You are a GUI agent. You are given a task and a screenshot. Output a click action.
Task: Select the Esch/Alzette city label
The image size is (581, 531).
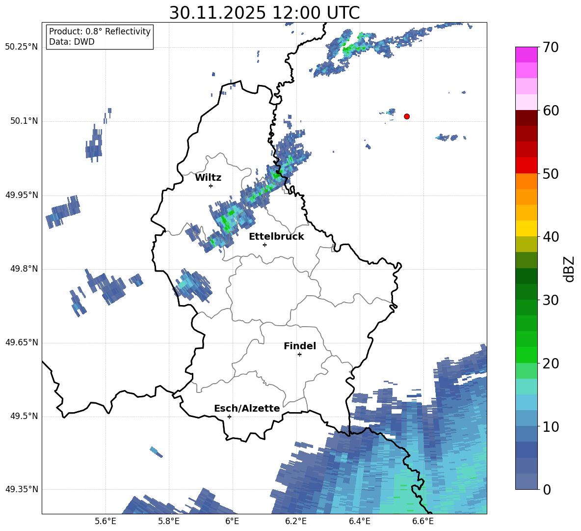[x=247, y=408]
